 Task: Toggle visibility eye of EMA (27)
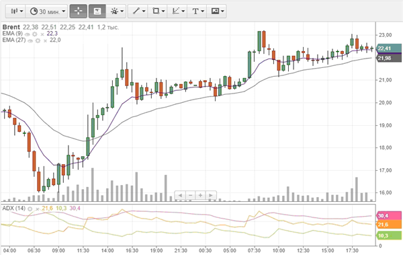[30, 40]
